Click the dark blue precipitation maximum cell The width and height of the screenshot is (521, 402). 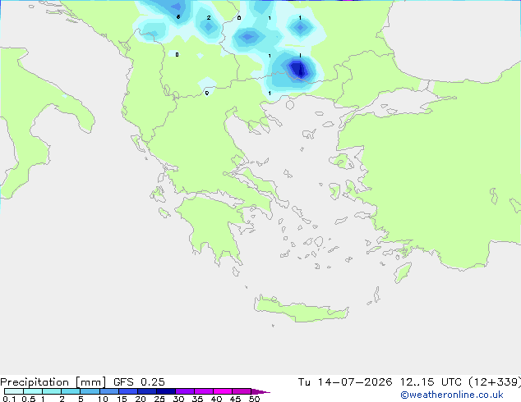click(x=298, y=69)
